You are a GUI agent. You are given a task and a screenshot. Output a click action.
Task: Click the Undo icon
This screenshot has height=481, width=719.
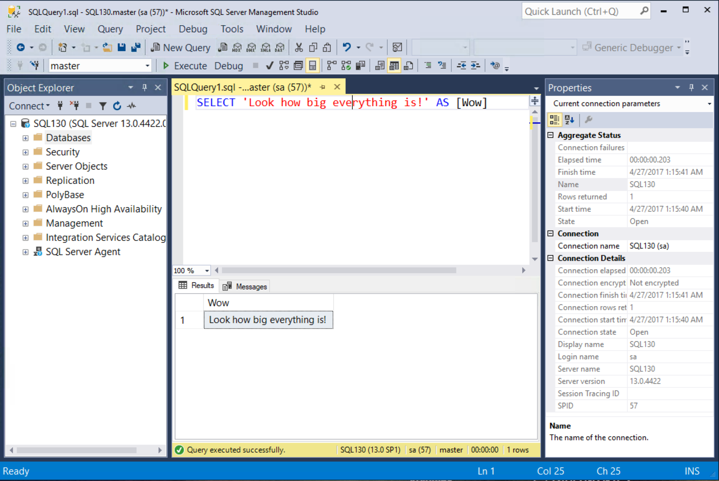(x=346, y=47)
